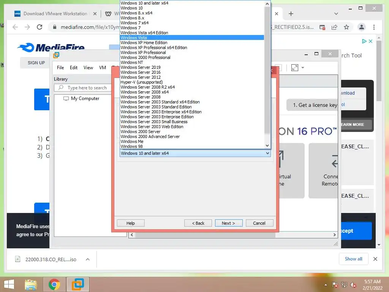Open Chrome profile avatar
Image resolution: width=389 pixels, height=292 pixels.
[362, 27]
